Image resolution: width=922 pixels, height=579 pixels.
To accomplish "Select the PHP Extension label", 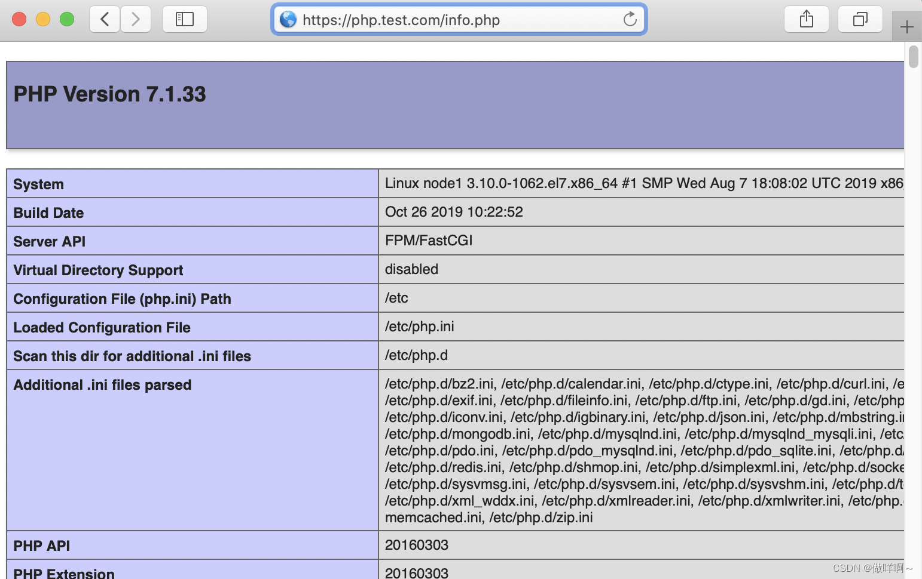I will click(64, 573).
